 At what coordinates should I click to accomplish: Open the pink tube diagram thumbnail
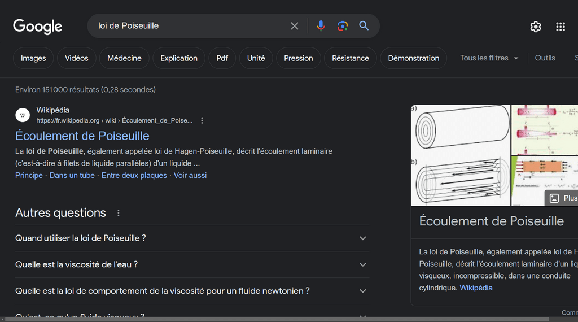545,130
